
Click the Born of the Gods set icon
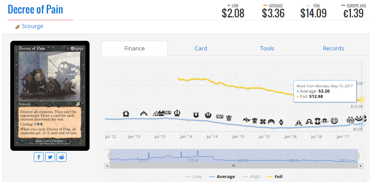pos(196,115)
